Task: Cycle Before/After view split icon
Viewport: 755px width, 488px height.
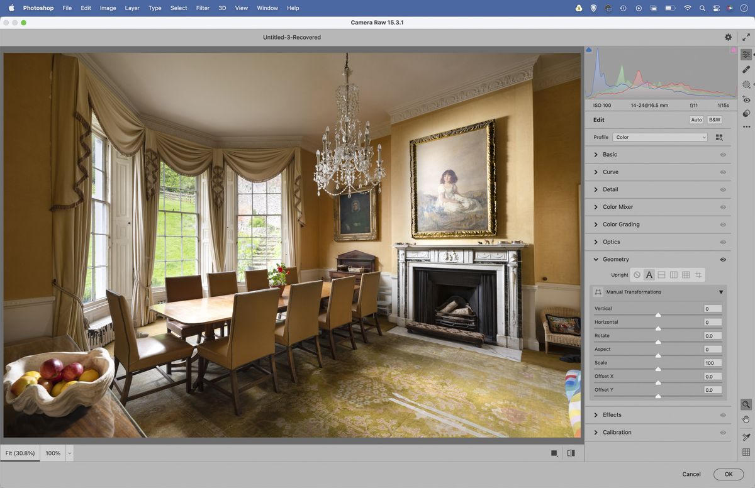Action: (x=571, y=453)
